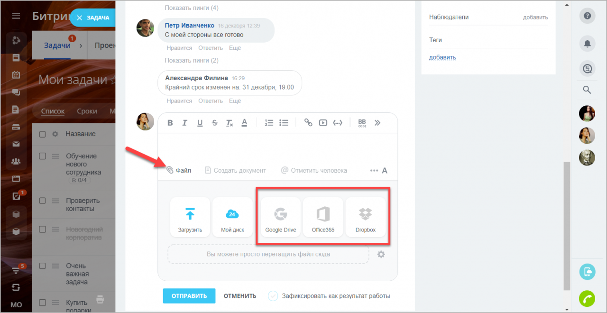Image resolution: width=607 pixels, height=313 pixels.
Task: Tick checkbox for Очень важная задача
Action: pos(42,266)
